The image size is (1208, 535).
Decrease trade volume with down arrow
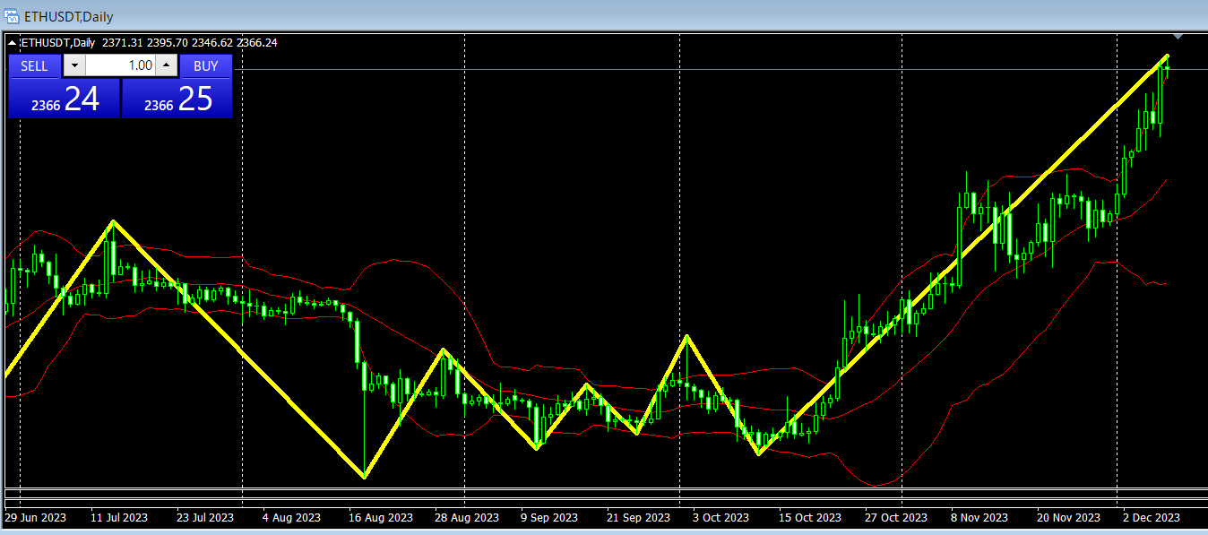pyautogui.click(x=74, y=65)
